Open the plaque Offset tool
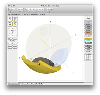The height and width of the screenshot is (95, 100). [15, 19]
